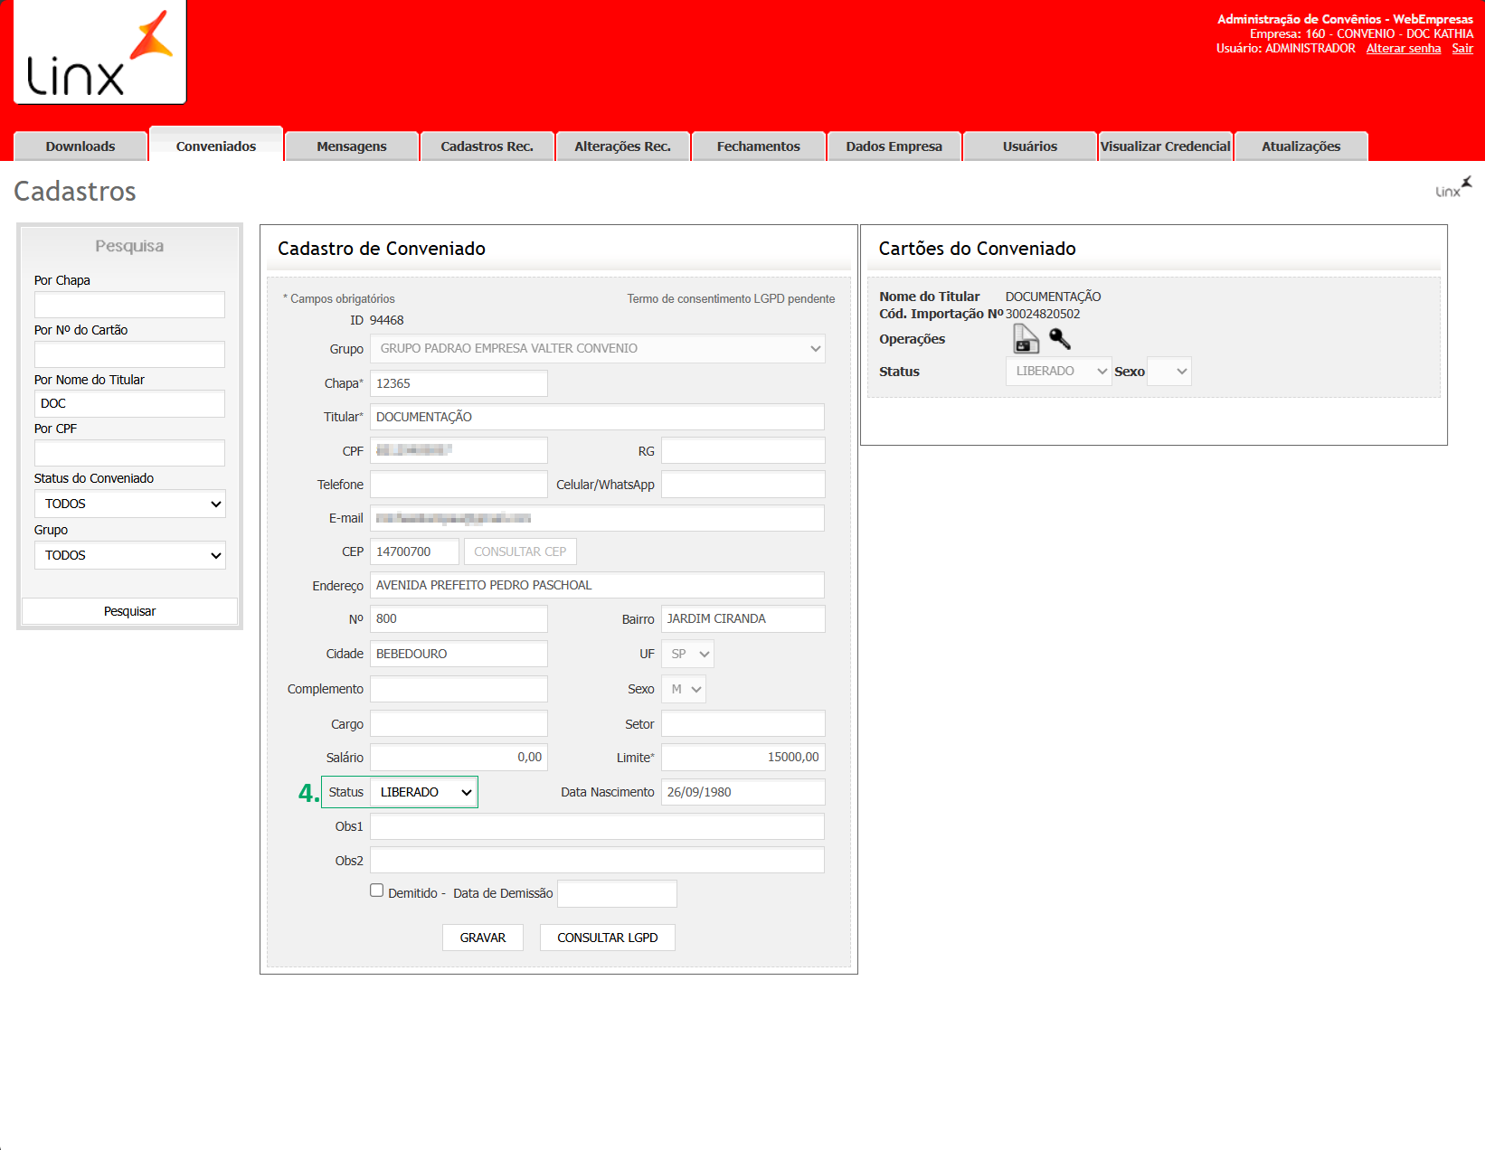Viewport: 1485px width, 1150px height.
Task: Open the Grupo dropdown in Cadastro de Conveniado
Action: pos(598,349)
